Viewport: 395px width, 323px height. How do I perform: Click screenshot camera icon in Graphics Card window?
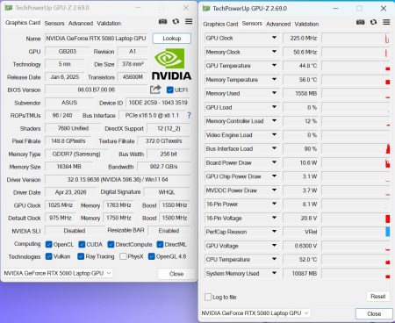[x=162, y=21]
